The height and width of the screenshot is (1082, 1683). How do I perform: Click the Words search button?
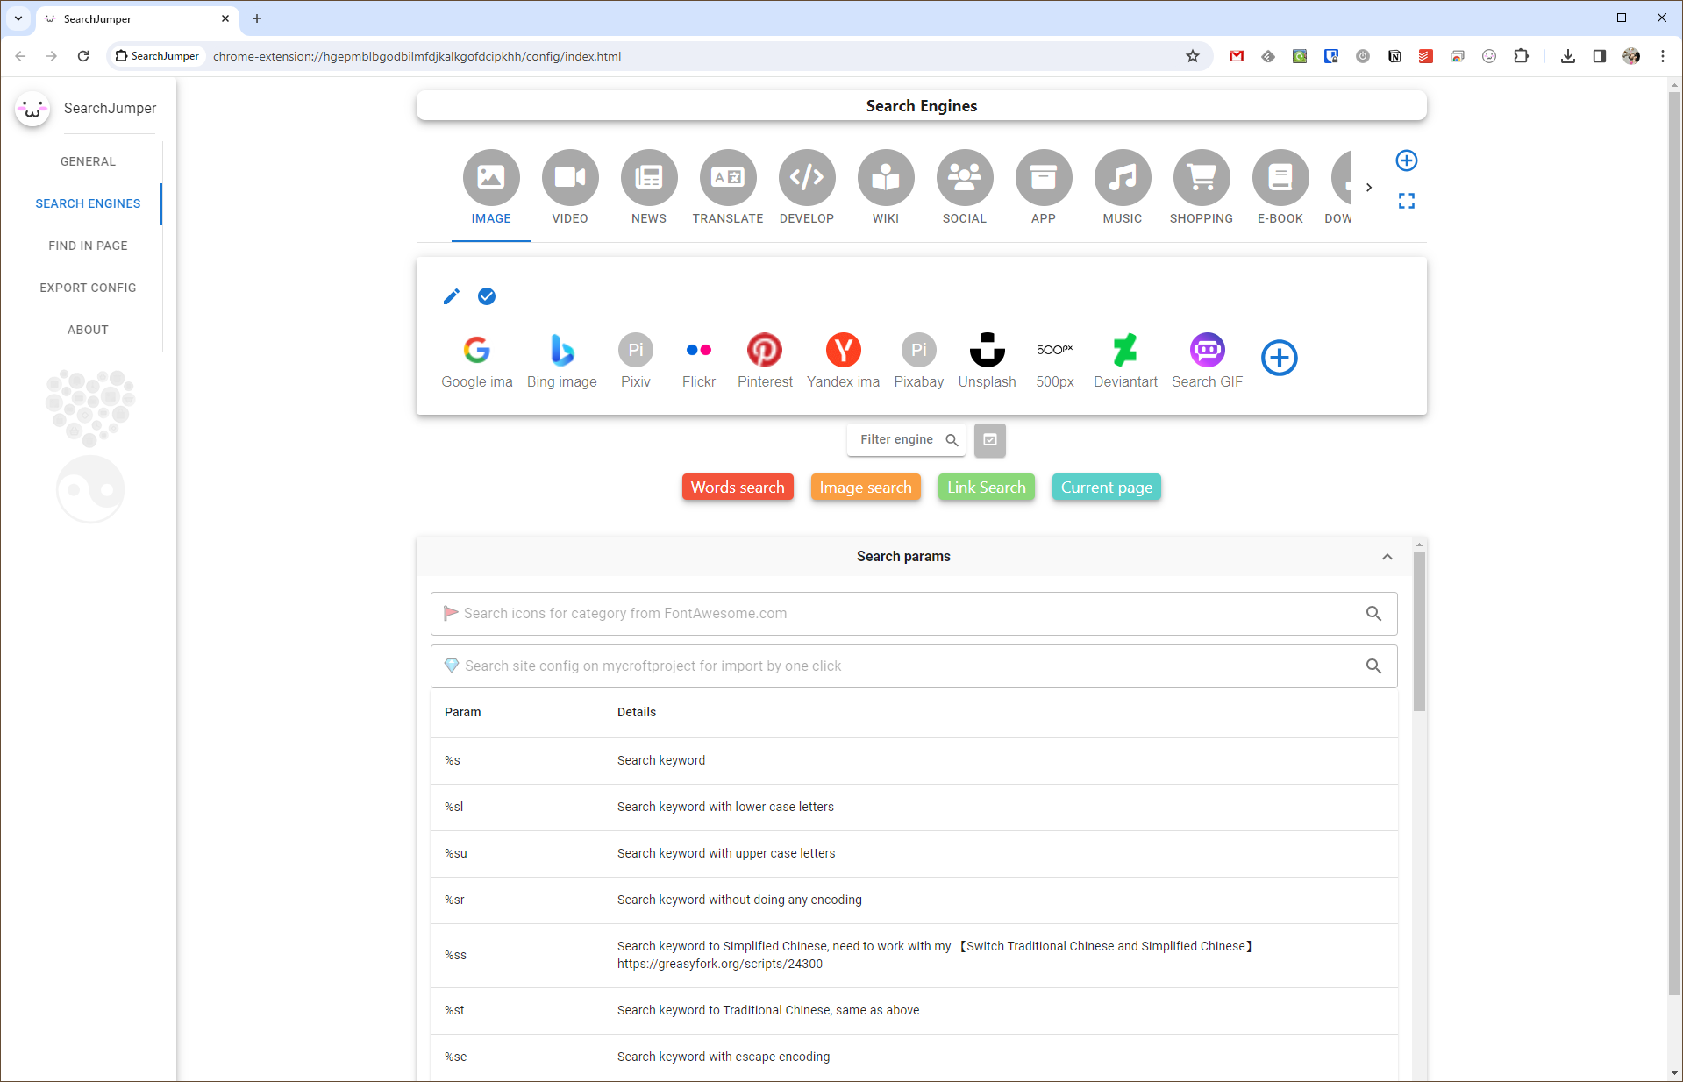pos(738,488)
